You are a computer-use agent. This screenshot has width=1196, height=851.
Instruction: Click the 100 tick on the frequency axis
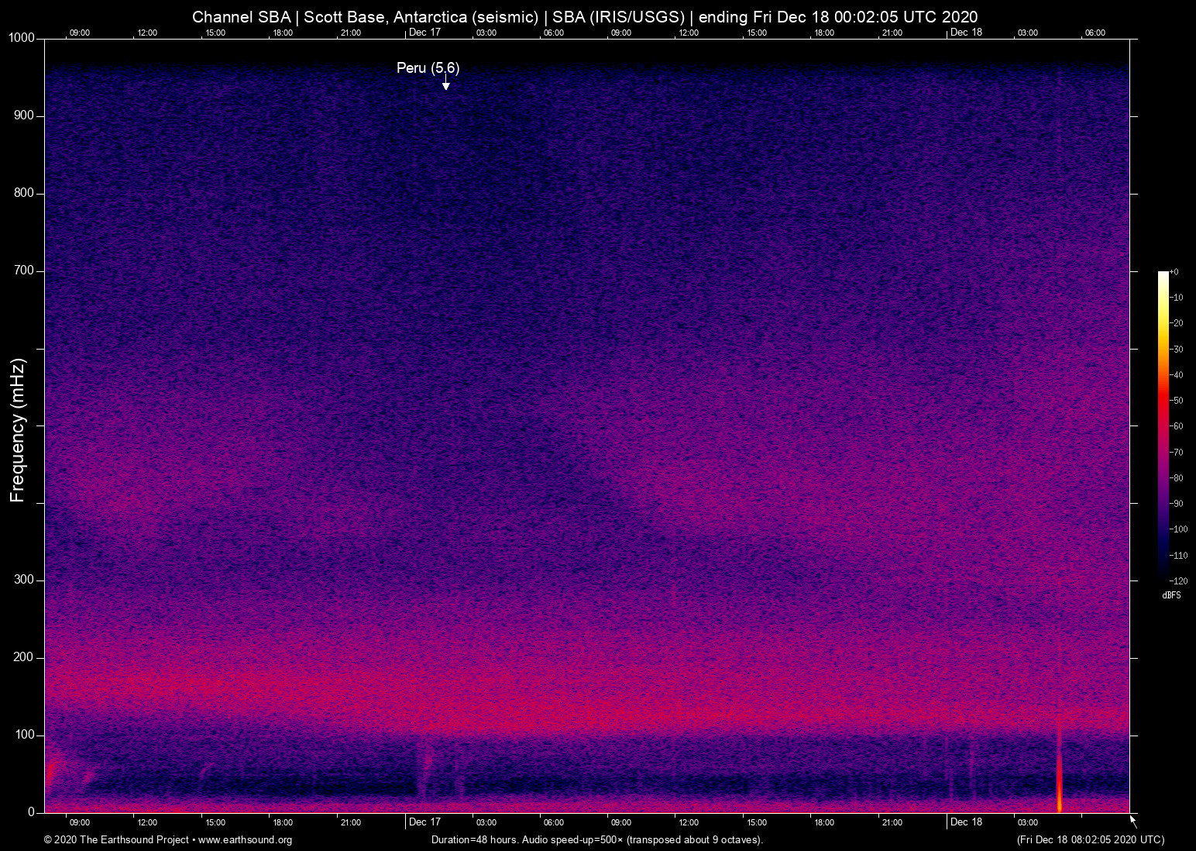(x=24, y=735)
